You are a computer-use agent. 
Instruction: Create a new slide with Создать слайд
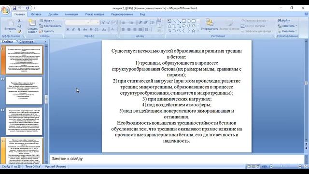tap(32, 26)
